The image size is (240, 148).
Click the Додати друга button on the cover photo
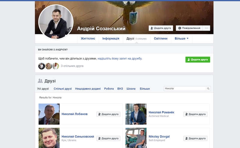[x=161, y=28]
